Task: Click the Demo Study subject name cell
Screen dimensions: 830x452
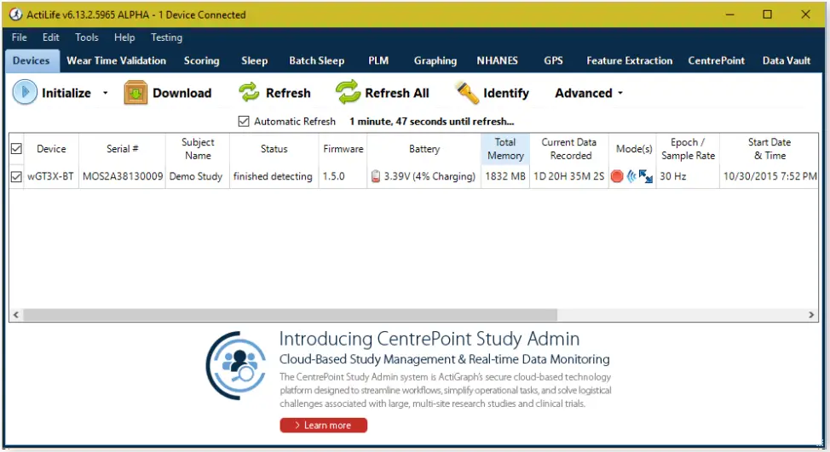Action: 198,176
